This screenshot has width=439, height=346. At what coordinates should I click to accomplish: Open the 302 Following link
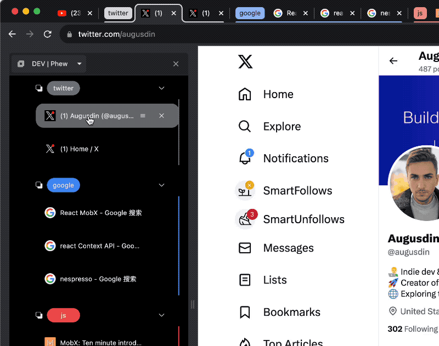pyautogui.click(x=413, y=328)
